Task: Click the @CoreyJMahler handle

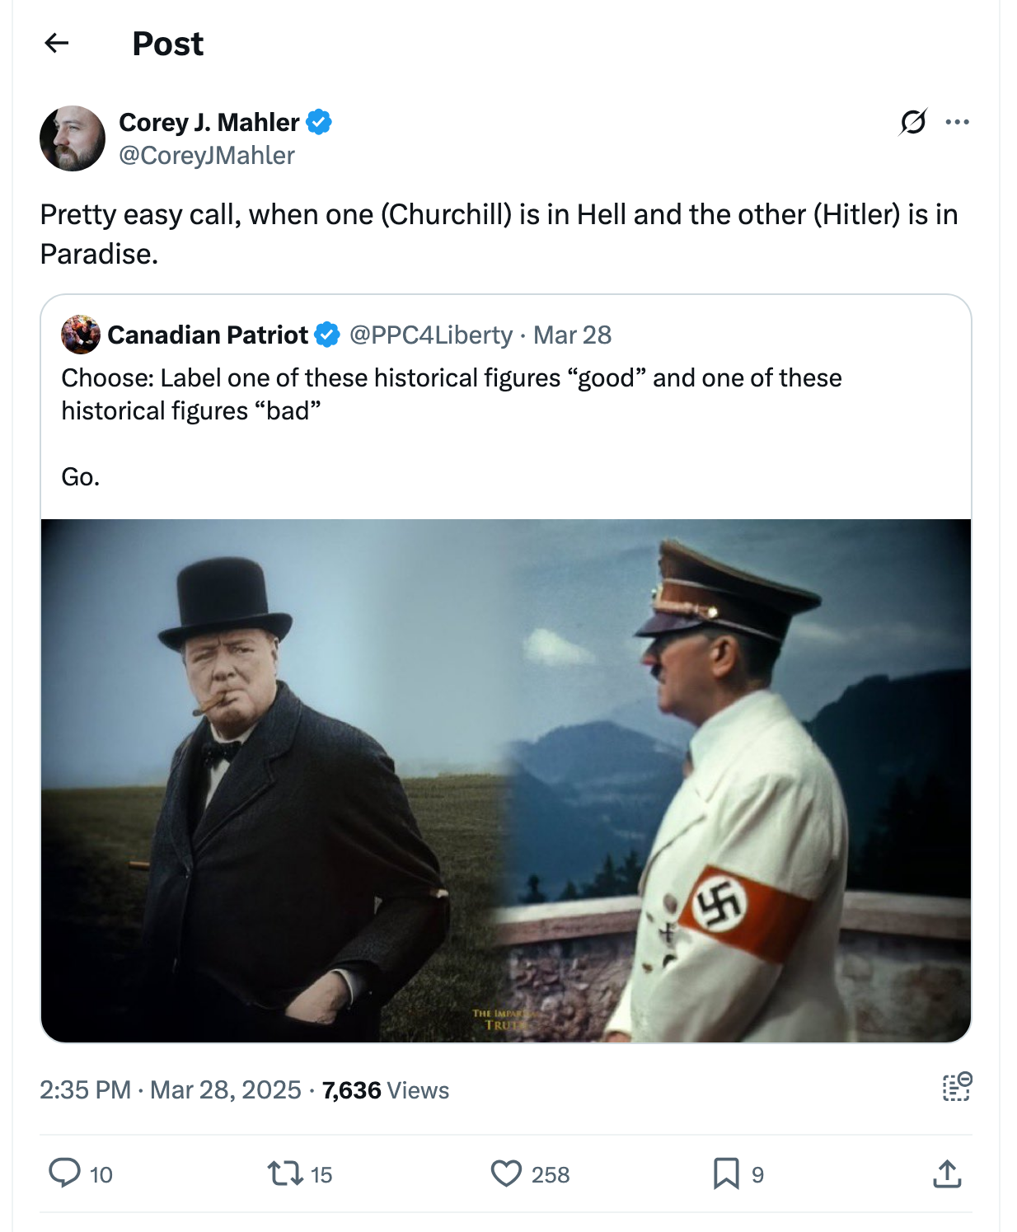Action: pos(207,155)
